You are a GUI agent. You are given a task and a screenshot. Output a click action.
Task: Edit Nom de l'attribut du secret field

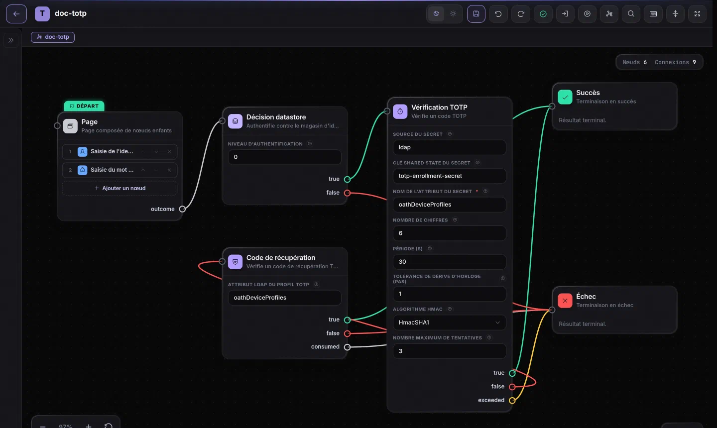[x=449, y=205]
